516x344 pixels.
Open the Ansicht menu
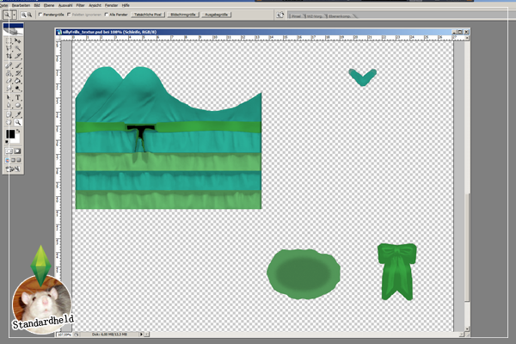point(95,5)
